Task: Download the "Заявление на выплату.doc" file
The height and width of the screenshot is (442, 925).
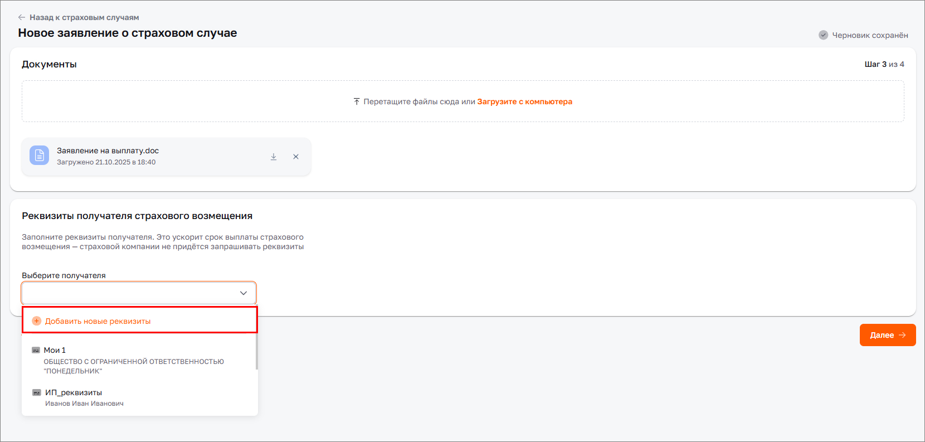Action: coord(274,157)
